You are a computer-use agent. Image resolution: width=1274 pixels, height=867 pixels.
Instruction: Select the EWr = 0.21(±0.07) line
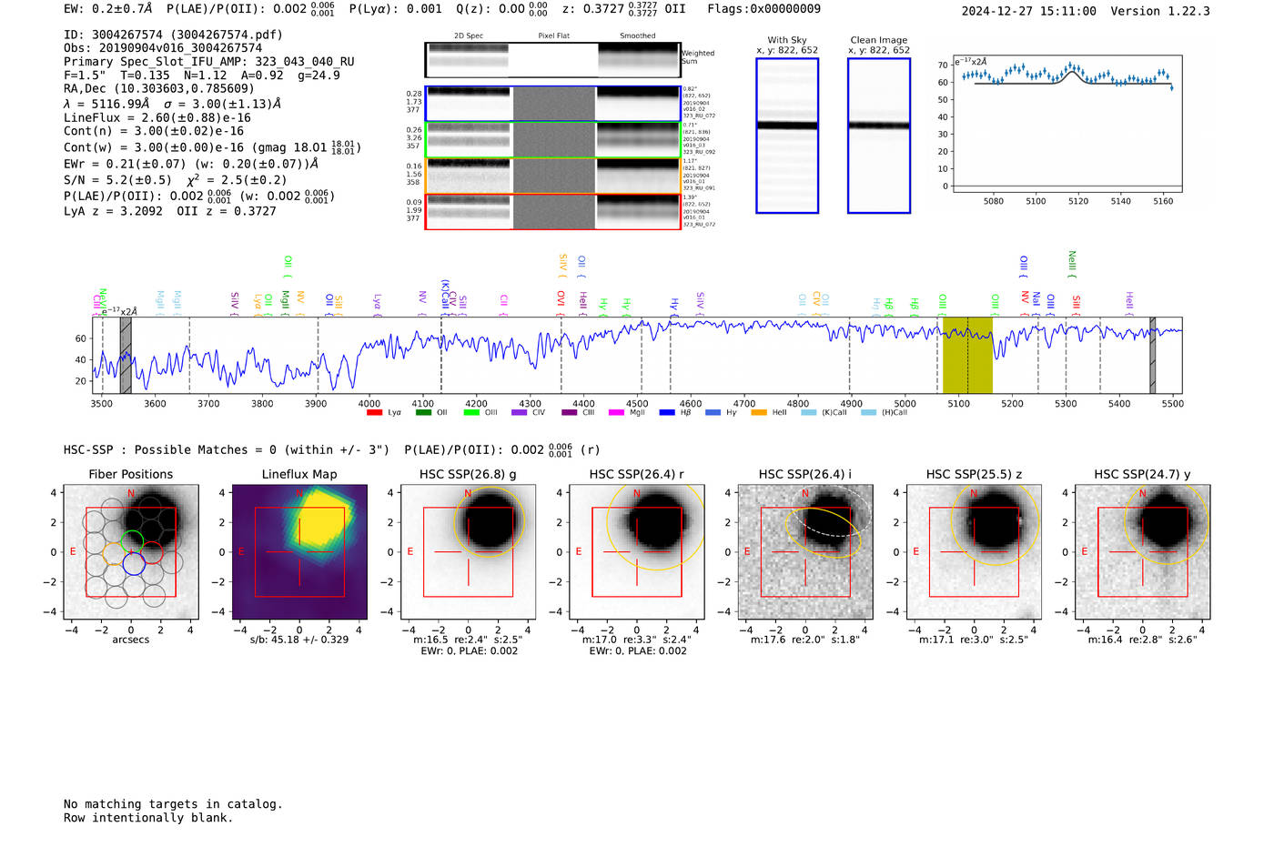[x=191, y=164]
